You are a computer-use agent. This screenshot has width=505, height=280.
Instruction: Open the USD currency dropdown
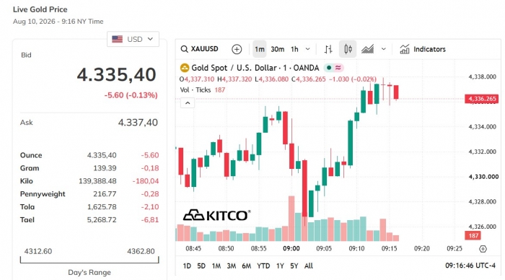[x=133, y=39]
